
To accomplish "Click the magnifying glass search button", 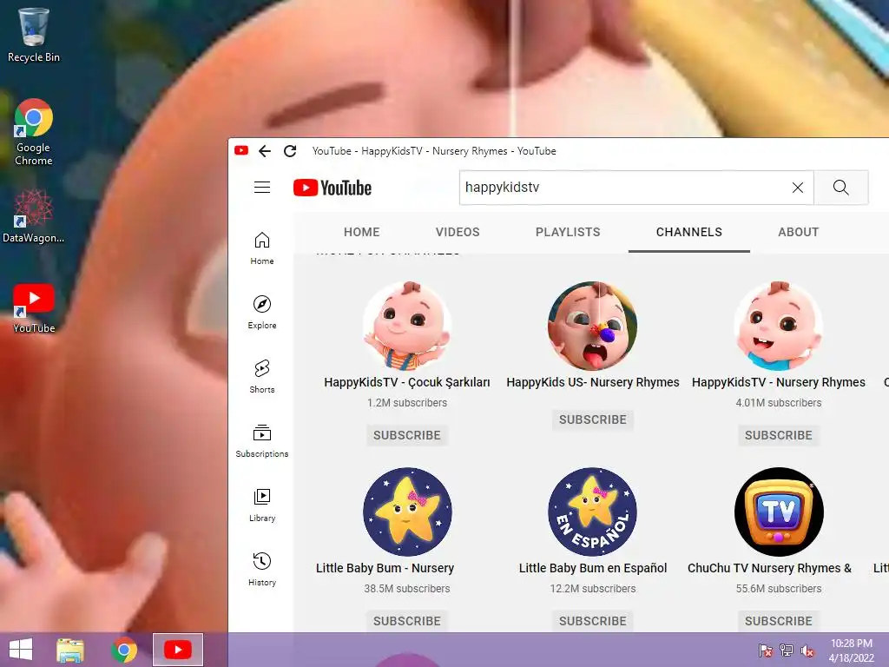I will coord(840,188).
